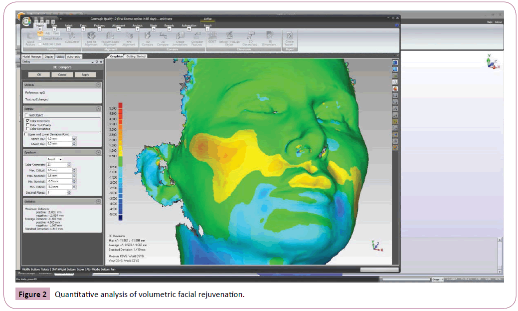This screenshot has height=311, width=518.
Task: Click the Cancel button in the dialog
Action: tap(62, 74)
